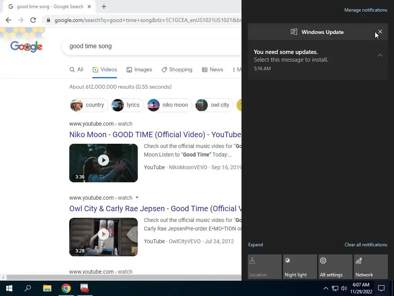The height and width of the screenshot is (296, 394).
Task: Clear all notifications
Action: (x=366, y=245)
